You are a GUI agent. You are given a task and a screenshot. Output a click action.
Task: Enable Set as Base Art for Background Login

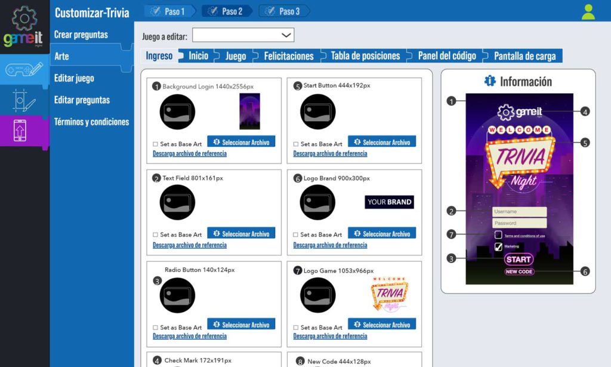pos(156,144)
